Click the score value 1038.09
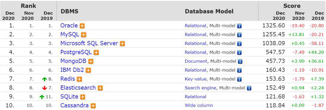 (x=273, y=43)
